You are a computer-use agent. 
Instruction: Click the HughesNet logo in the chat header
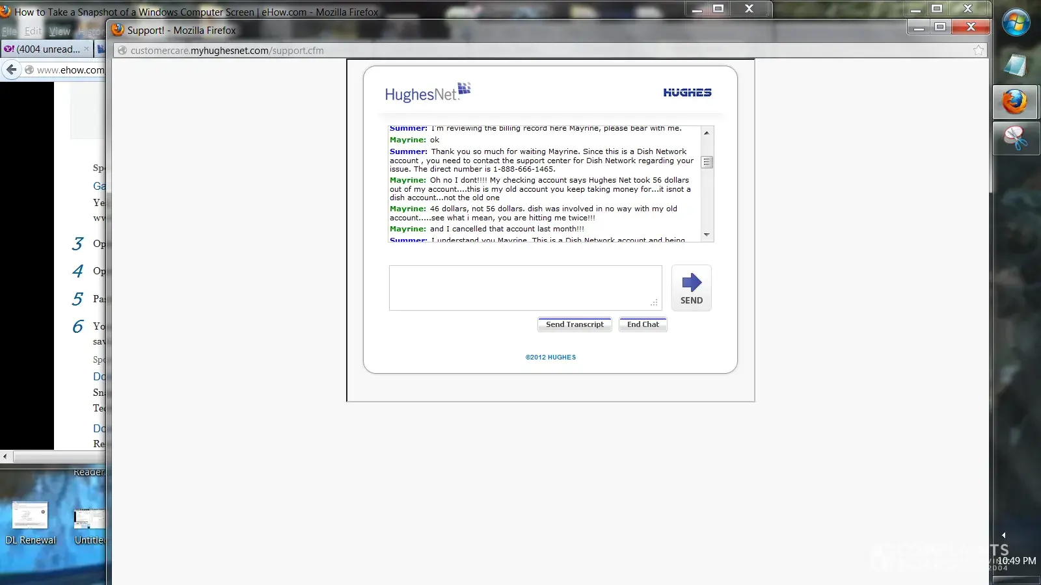tap(427, 93)
